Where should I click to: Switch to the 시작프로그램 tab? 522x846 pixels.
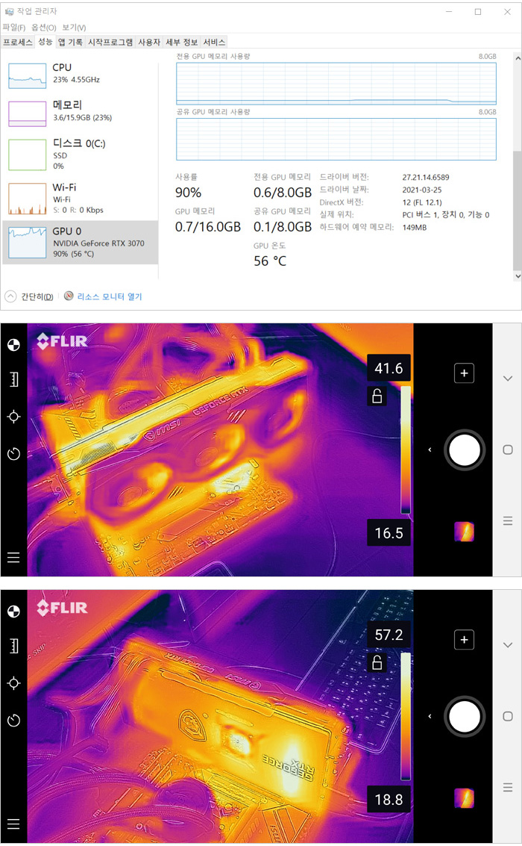pos(110,42)
